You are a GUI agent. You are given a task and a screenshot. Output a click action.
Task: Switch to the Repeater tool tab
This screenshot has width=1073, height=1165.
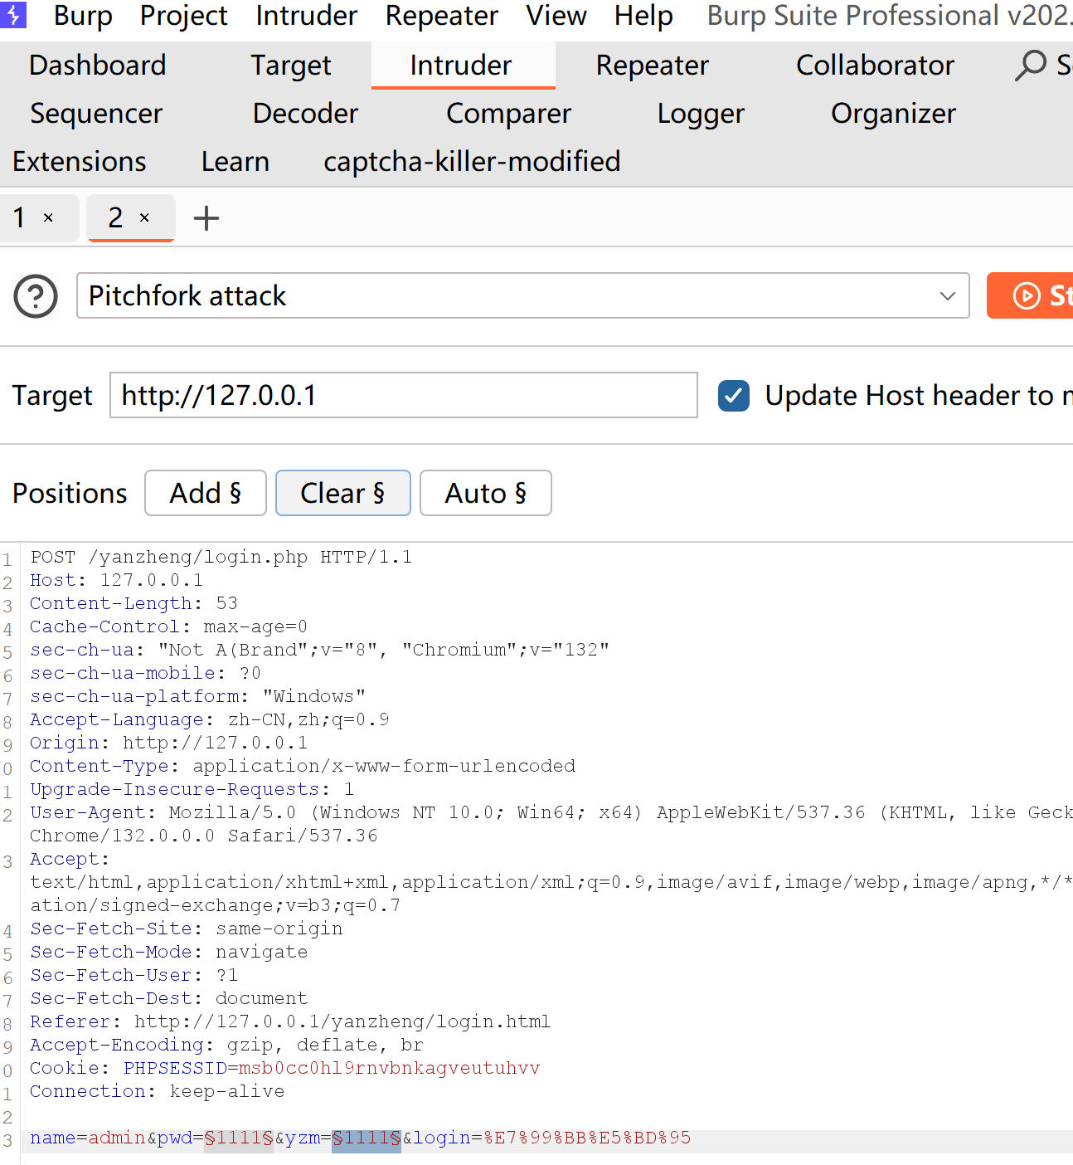pos(653,66)
